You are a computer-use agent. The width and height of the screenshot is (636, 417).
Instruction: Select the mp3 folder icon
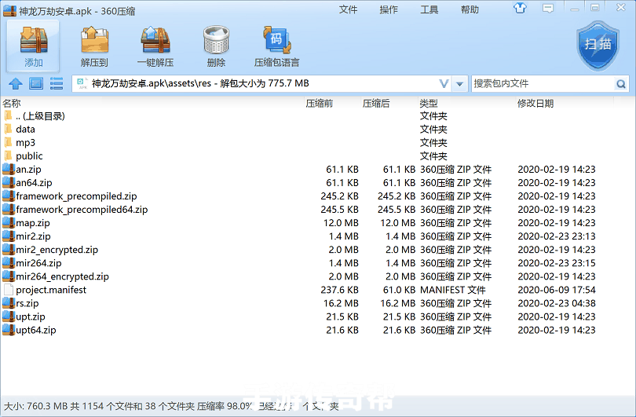8,142
